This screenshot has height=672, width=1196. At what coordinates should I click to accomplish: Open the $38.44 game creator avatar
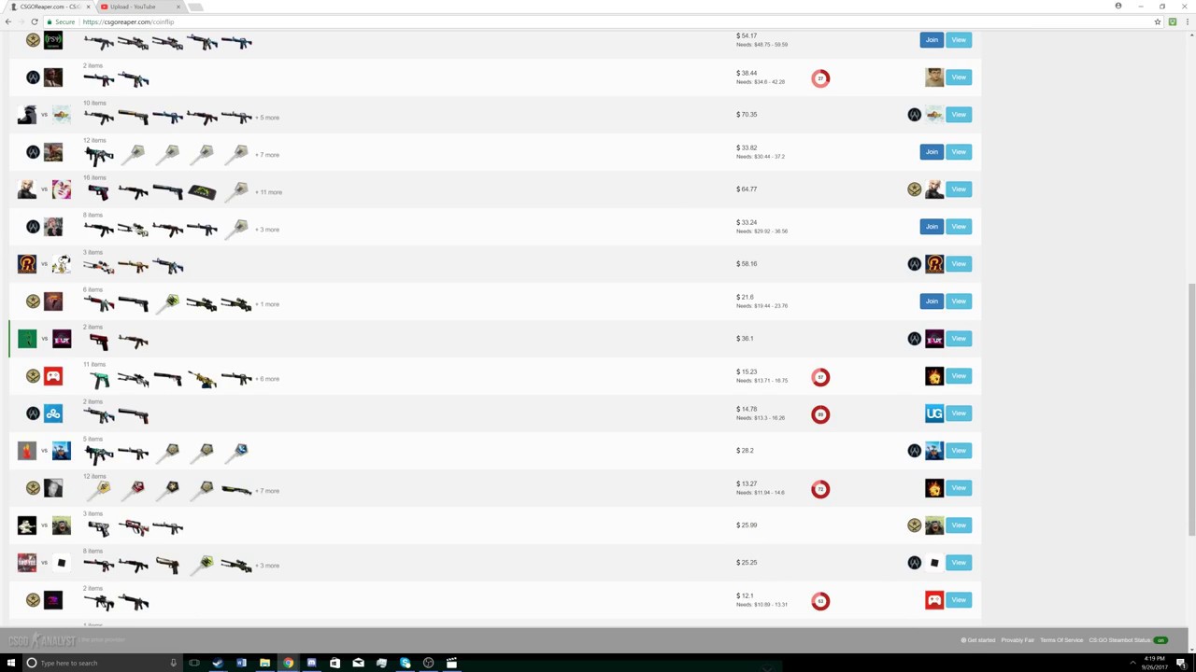[53, 77]
